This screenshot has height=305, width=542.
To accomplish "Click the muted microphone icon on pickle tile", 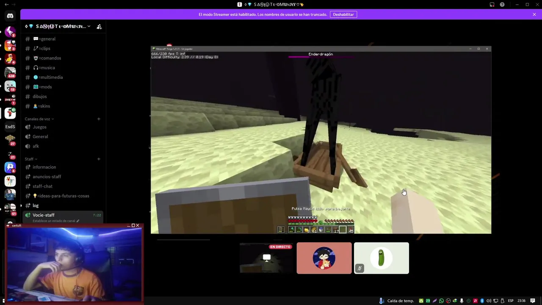I will click(359, 268).
